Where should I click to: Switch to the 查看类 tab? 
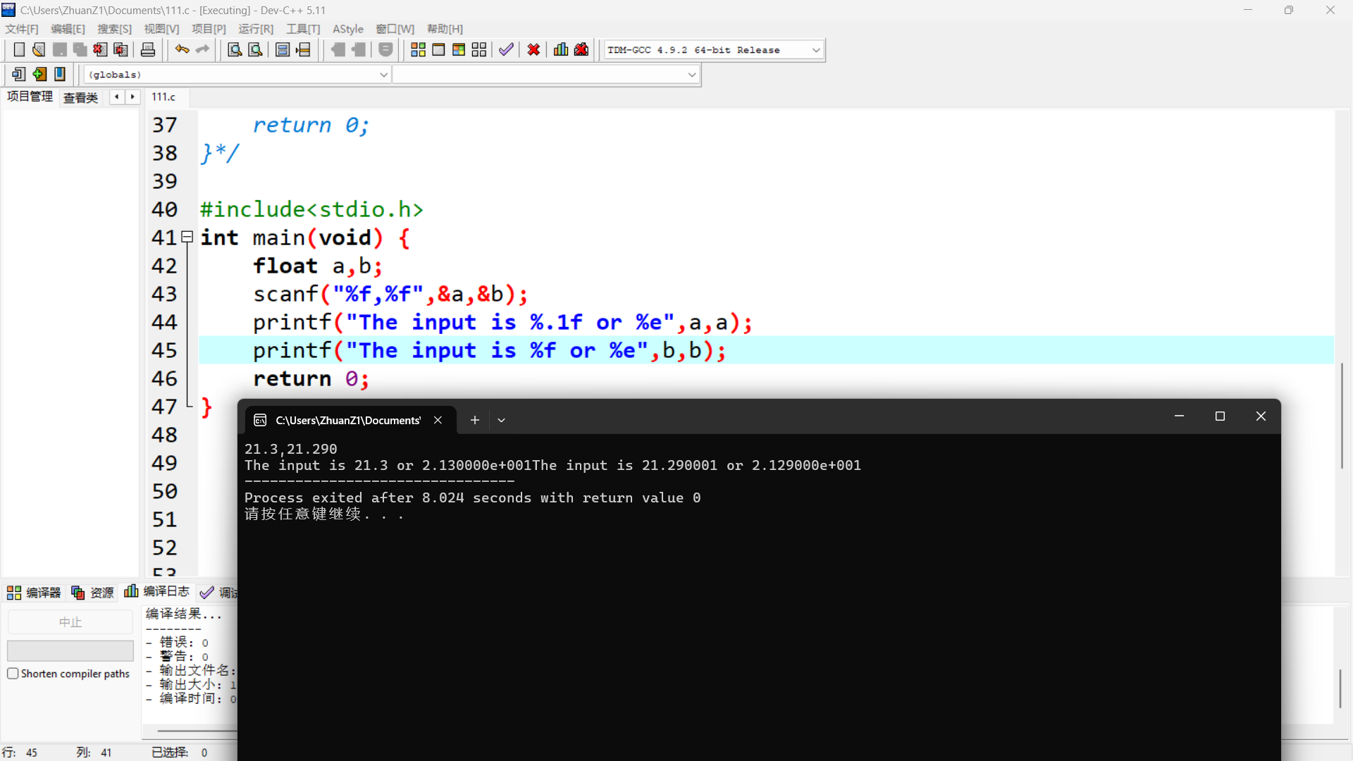tap(80, 97)
